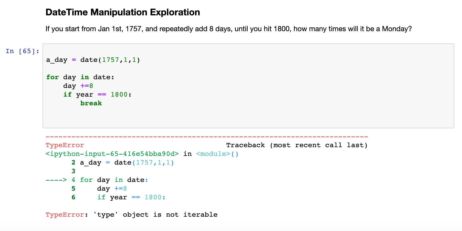Click the if year == 1800 condition line
Viewport: 462px width, 231px height.
(x=97, y=94)
